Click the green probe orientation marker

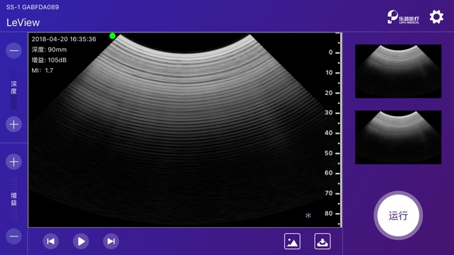tap(113, 36)
